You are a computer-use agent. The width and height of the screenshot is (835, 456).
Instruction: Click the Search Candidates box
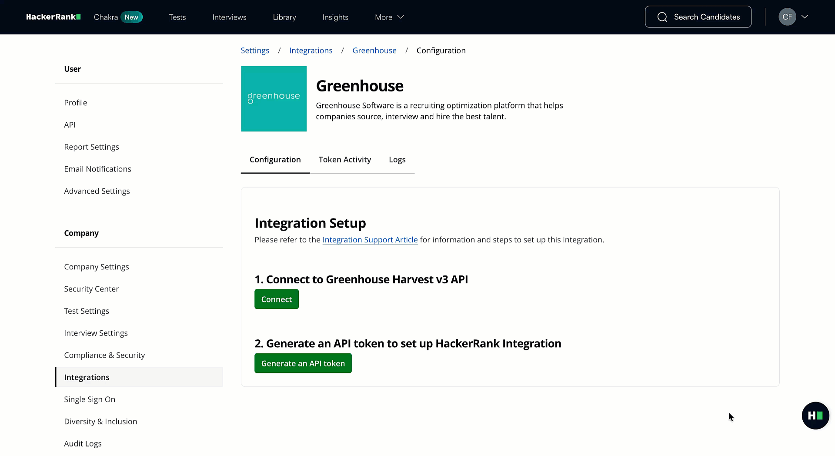pos(698,17)
